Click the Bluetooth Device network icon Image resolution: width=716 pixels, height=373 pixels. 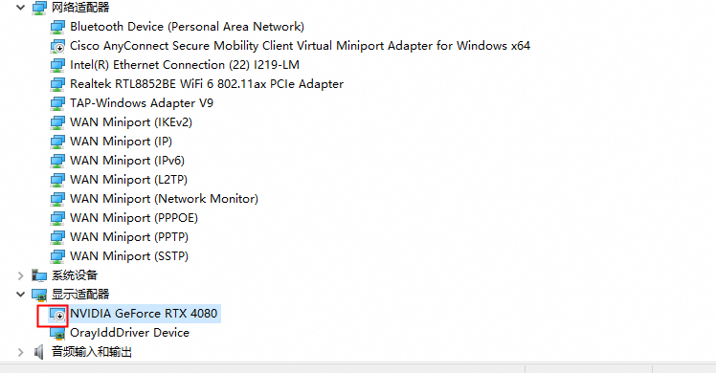[57, 27]
